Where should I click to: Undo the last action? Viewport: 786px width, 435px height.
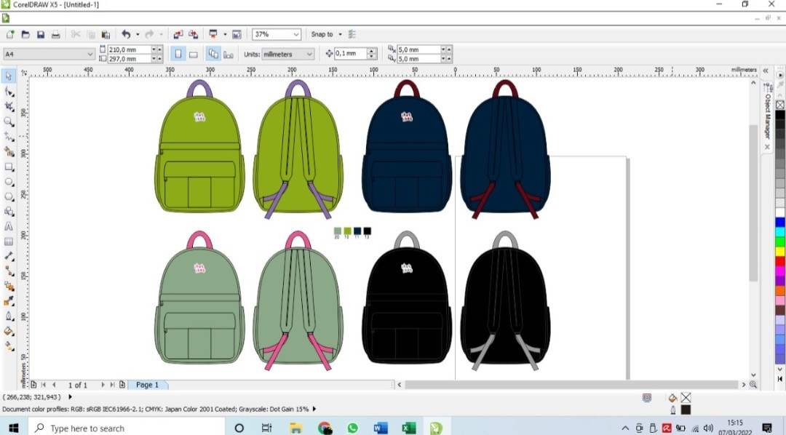pyautogui.click(x=126, y=34)
